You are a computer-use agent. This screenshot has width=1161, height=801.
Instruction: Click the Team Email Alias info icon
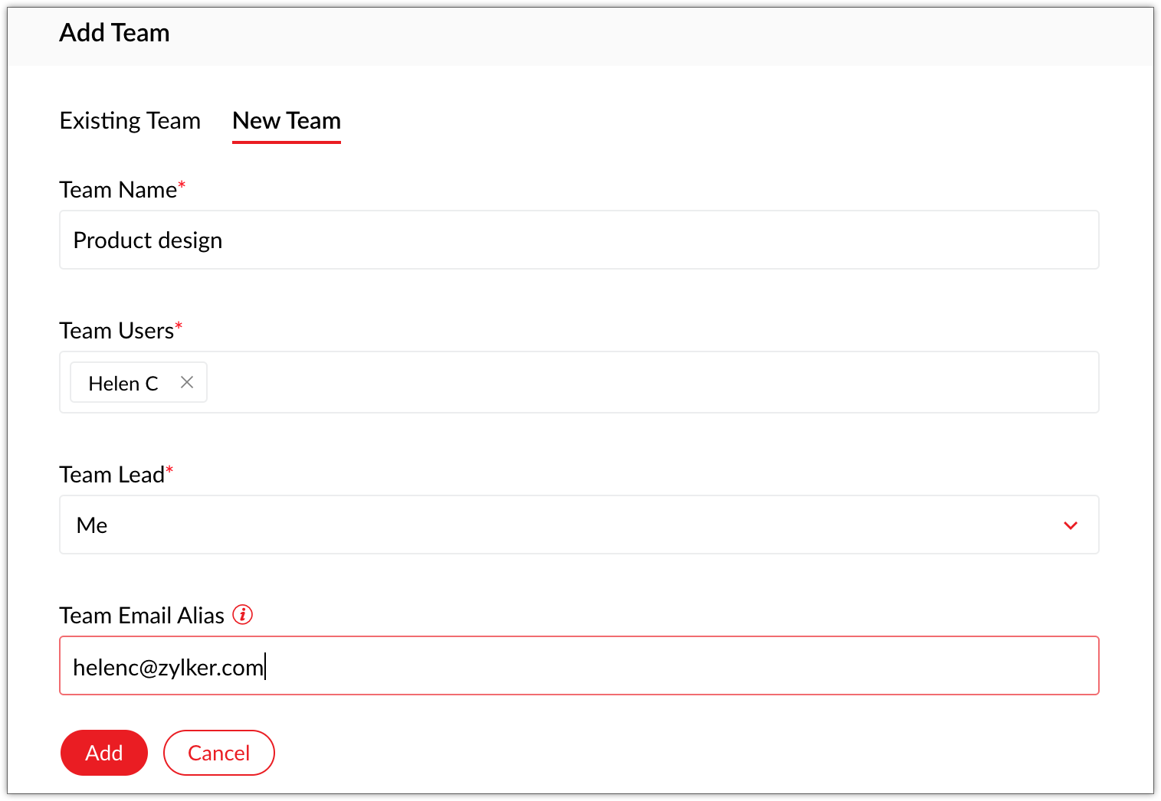pos(243,615)
